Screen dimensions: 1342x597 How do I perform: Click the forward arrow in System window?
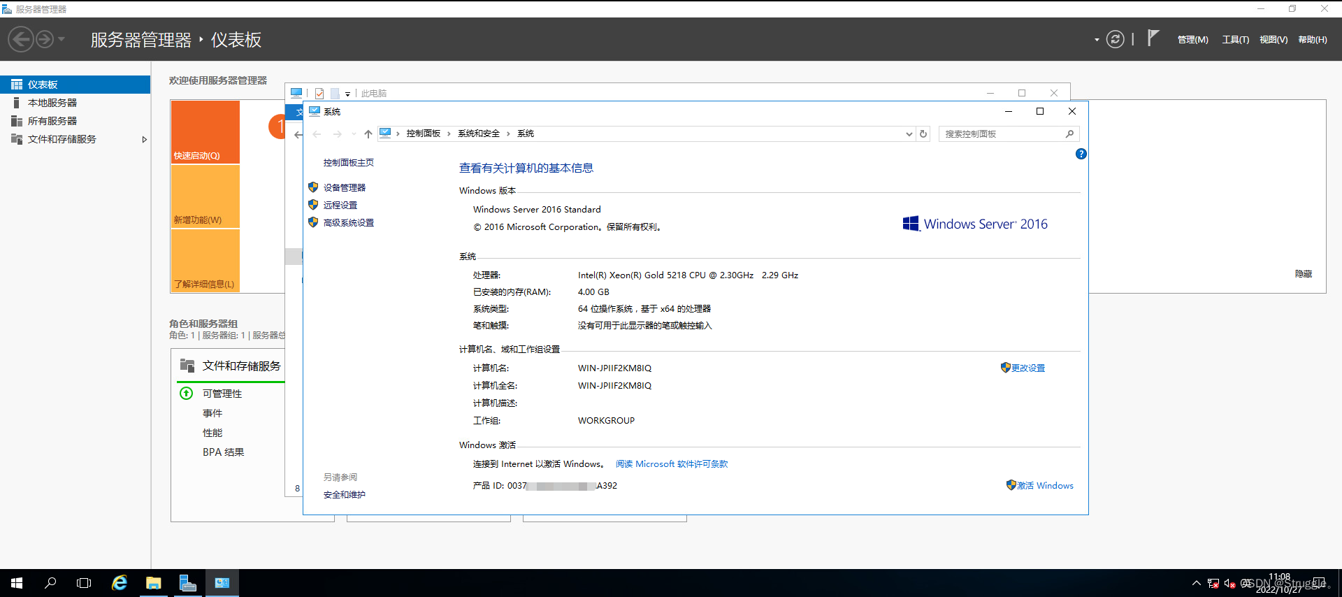pyautogui.click(x=338, y=134)
